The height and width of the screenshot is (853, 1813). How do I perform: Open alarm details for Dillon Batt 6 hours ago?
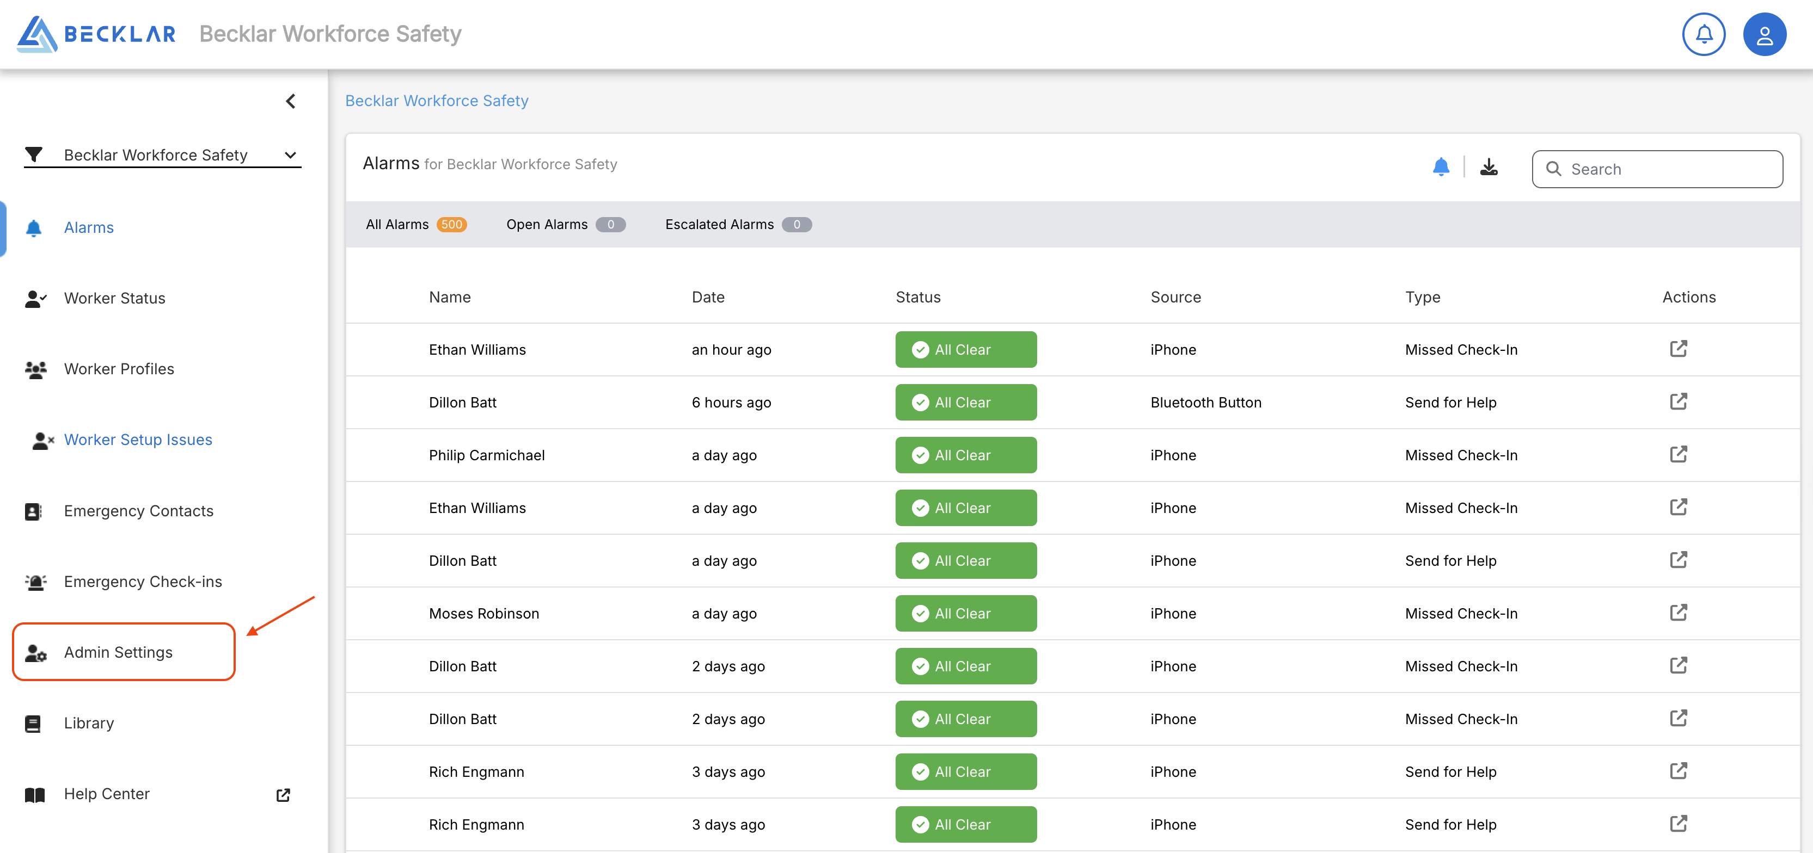pyautogui.click(x=1679, y=401)
